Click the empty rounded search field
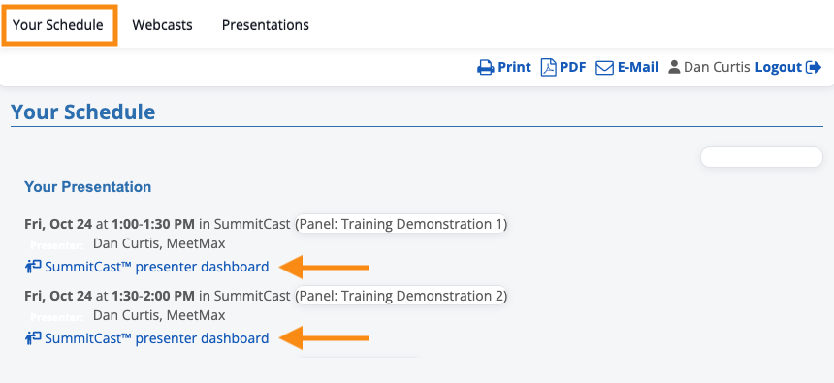 [761, 157]
